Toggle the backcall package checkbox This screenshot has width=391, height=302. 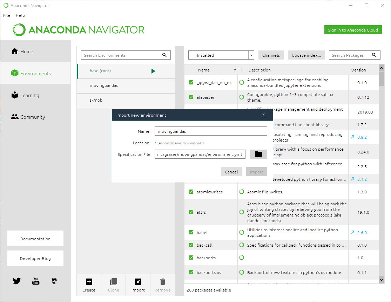click(x=191, y=245)
